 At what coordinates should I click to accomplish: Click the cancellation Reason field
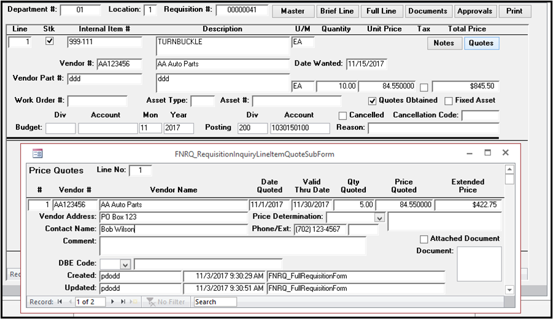coord(433,128)
